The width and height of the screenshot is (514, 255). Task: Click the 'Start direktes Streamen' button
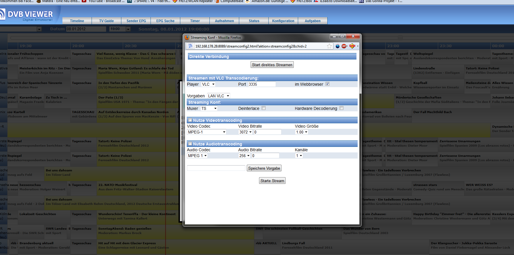[272, 65]
